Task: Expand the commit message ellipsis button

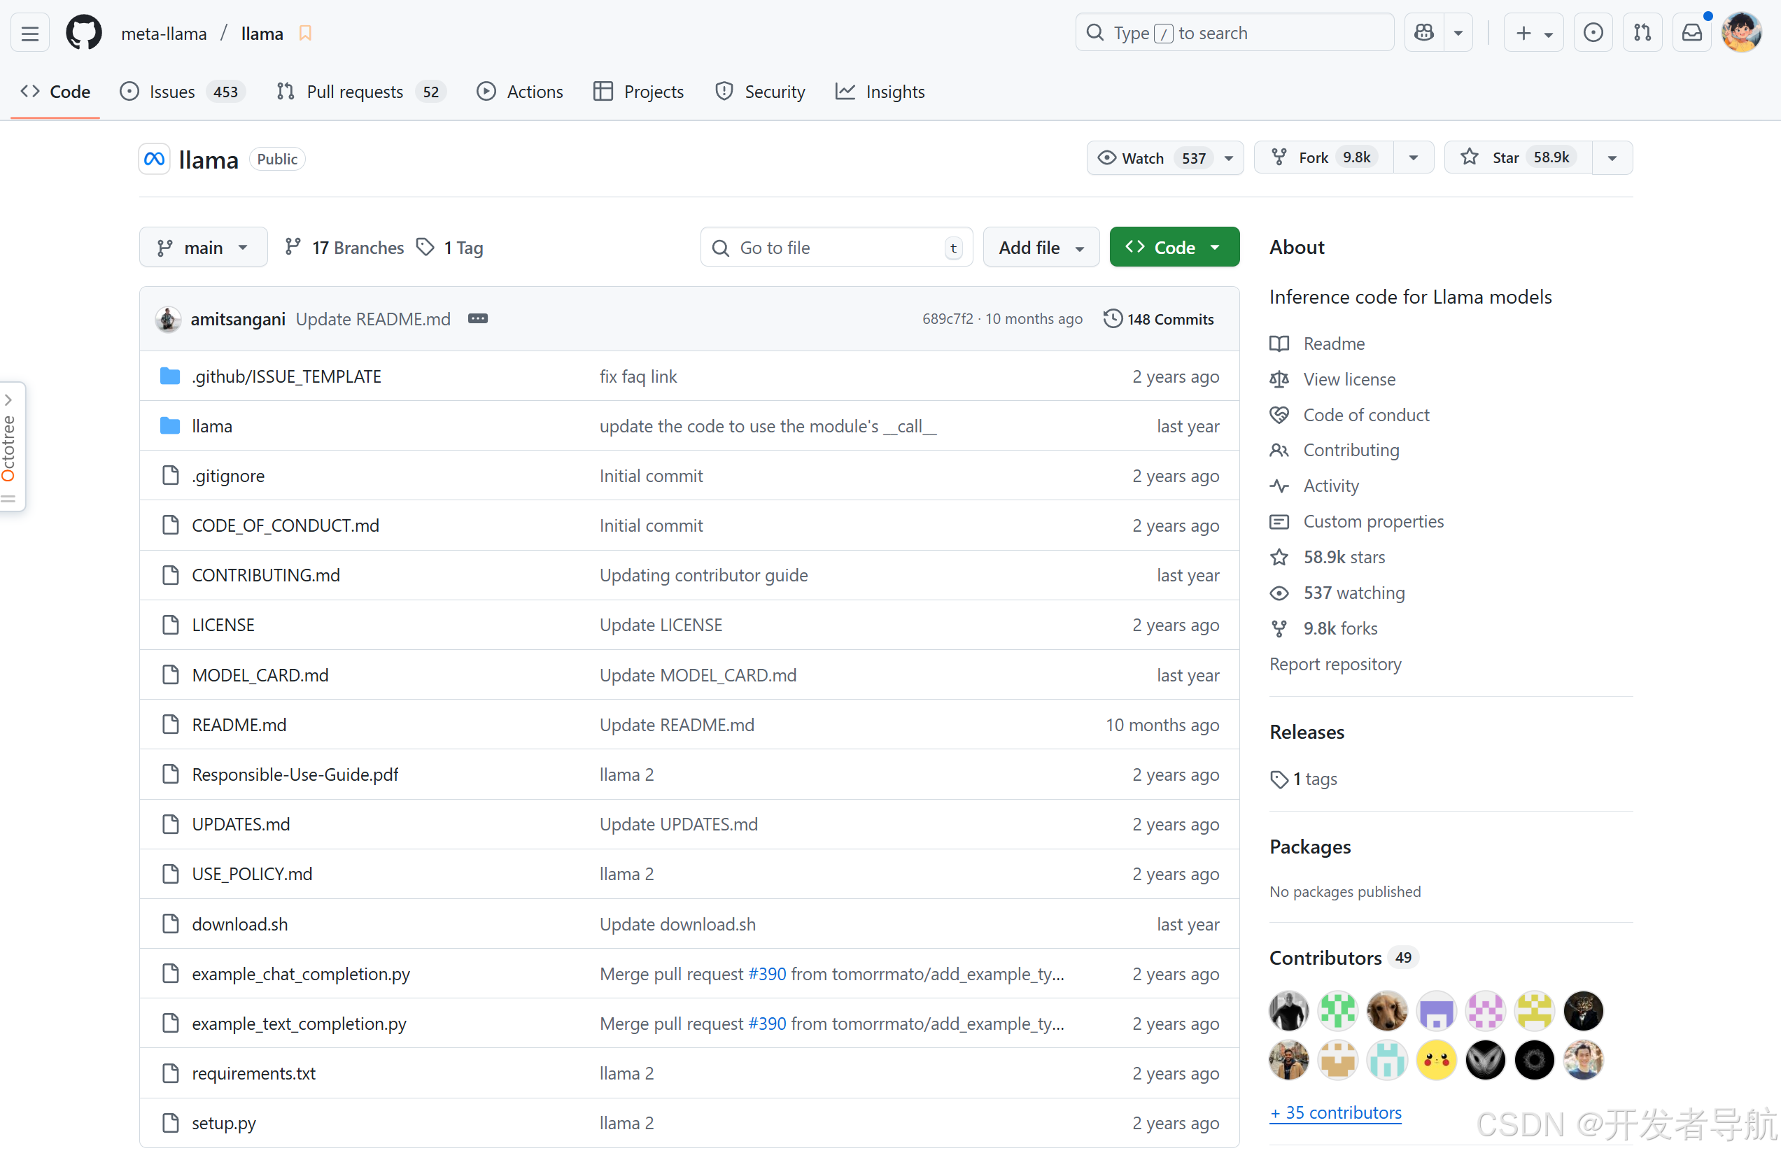Action: coord(477,319)
